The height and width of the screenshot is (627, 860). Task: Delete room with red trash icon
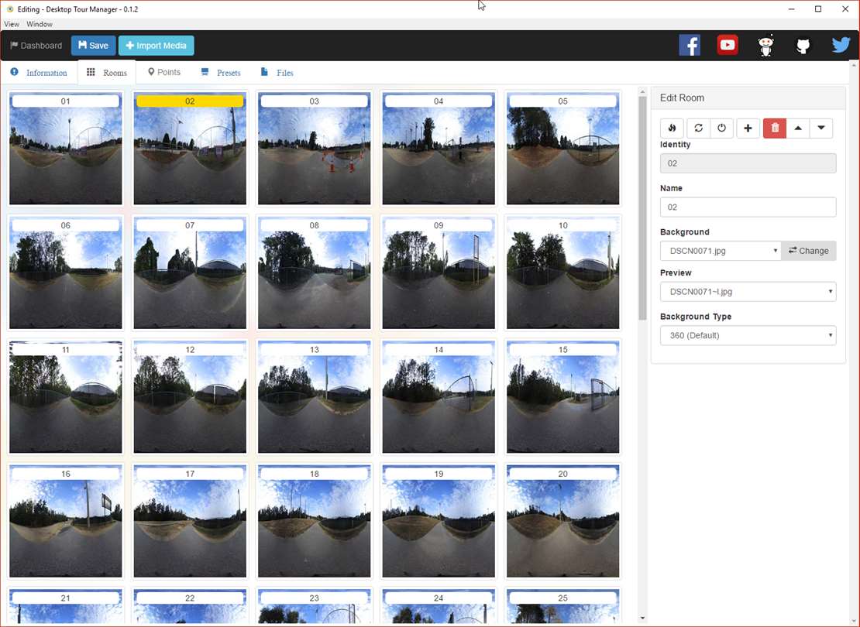775,128
